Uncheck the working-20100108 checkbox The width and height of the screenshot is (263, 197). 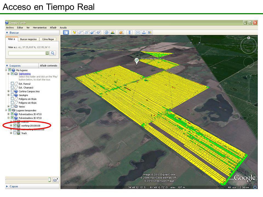pyautogui.click(x=15, y=125)
